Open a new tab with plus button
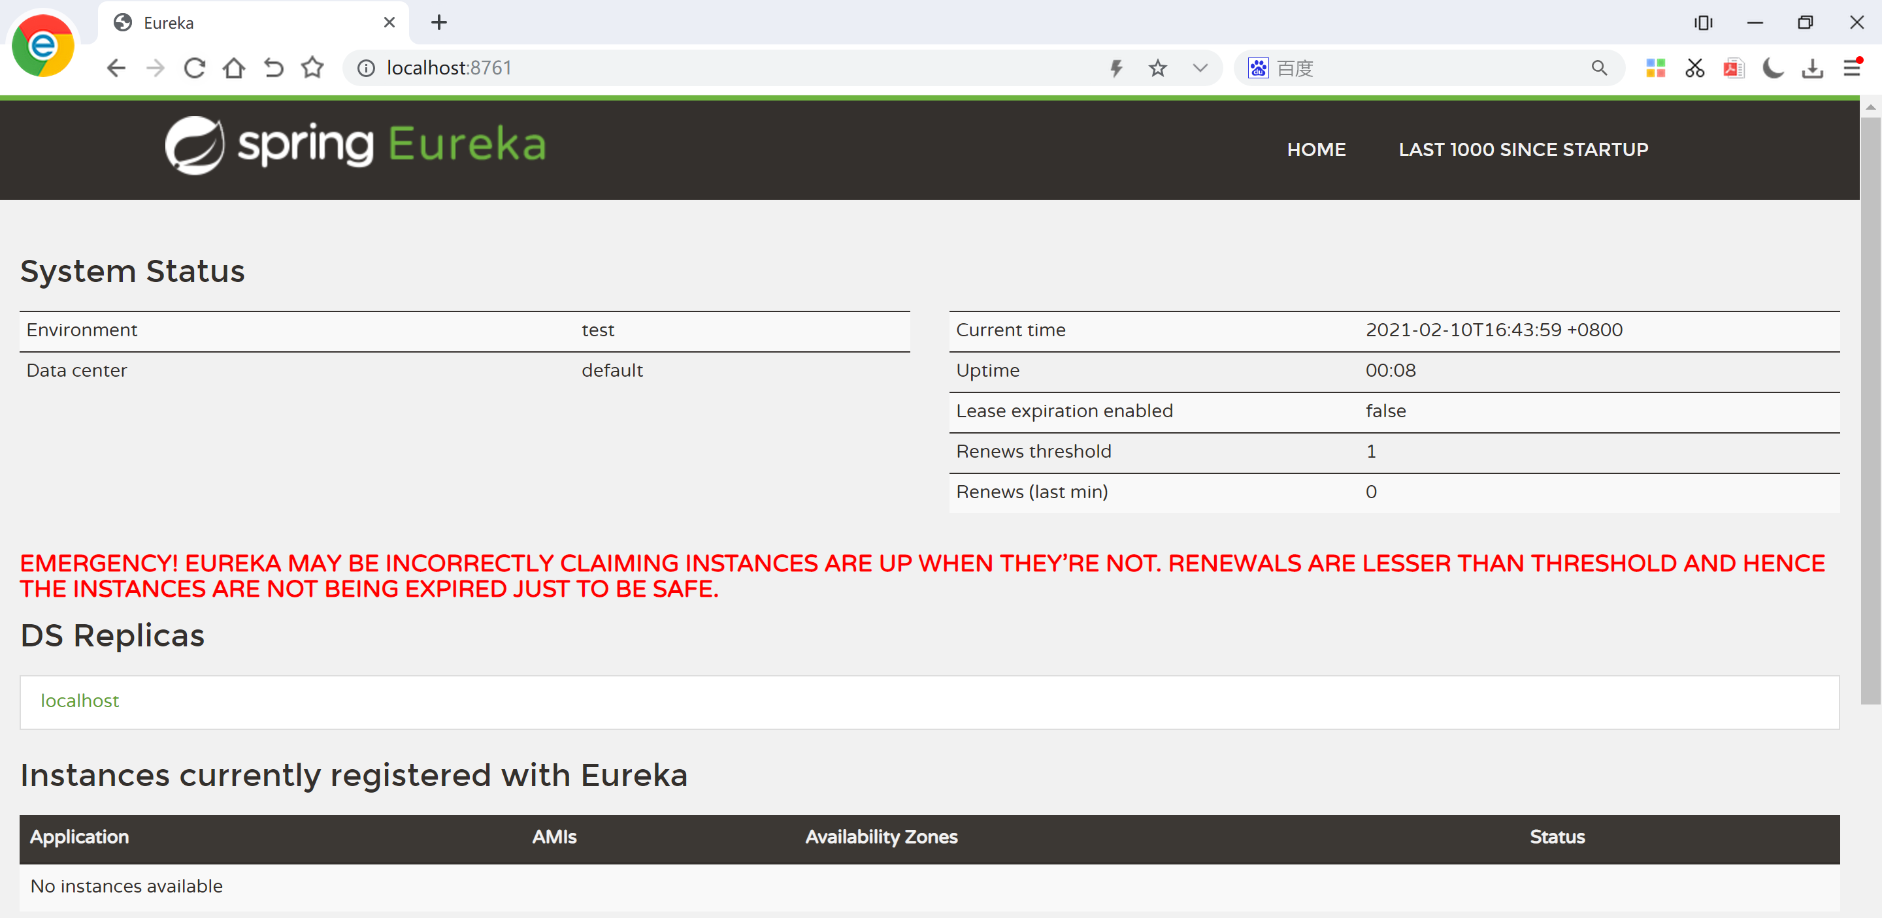The height and width of the screenshot is (918, 1882). pos(439,23)
